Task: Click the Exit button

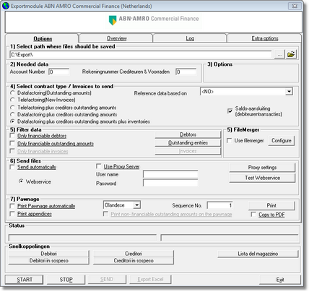Action: [280, 280]
